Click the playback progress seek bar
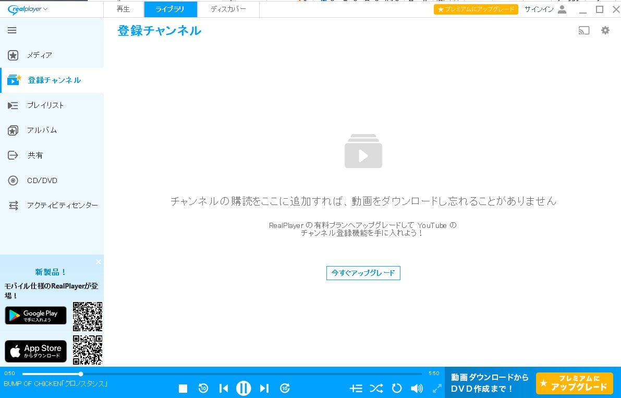Image resolution: width=621 pixels, height=398 pixels. coord(222,374)
